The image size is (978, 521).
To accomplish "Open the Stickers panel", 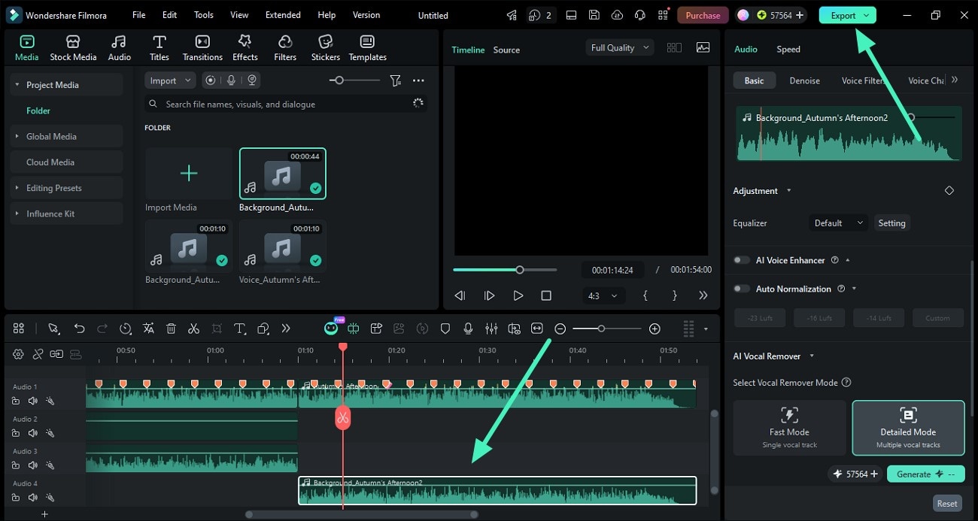I will tap(326, 48).
